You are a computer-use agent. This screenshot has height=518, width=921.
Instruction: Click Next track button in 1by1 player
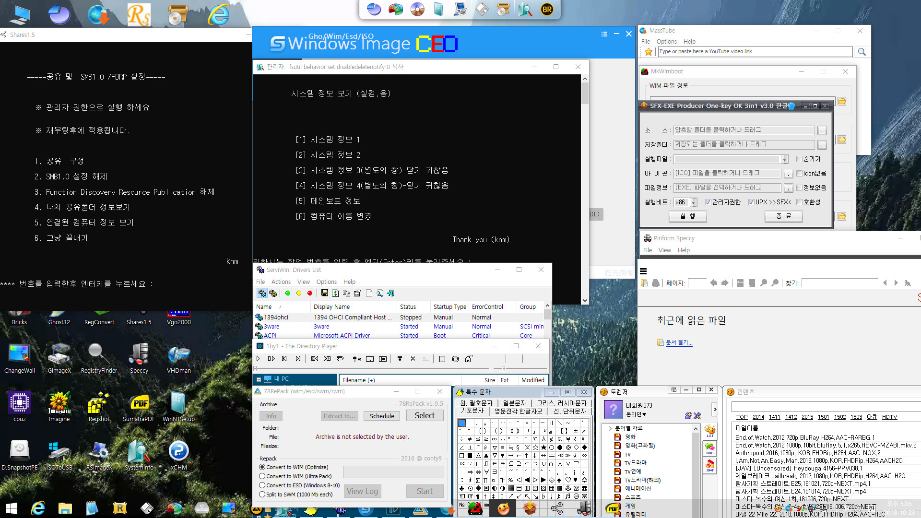point(298,359)
